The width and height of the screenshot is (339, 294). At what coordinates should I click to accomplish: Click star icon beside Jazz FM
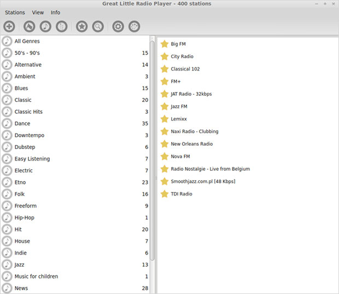[x=165, y=107]
